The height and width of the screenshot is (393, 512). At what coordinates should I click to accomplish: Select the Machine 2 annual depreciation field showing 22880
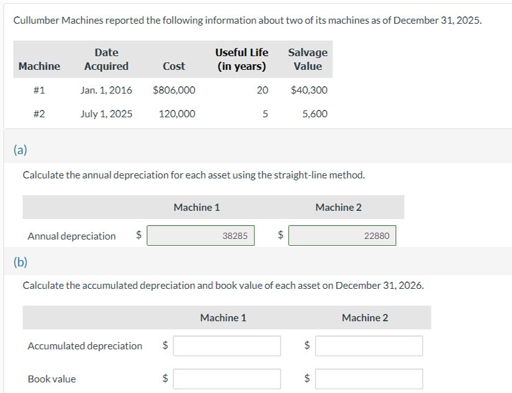click(x=342, y=235)
